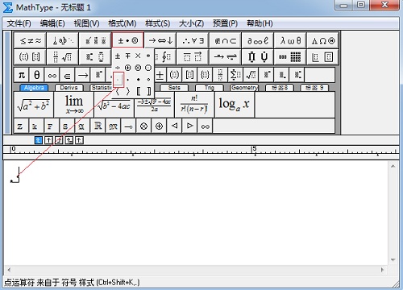Open the arrow symbols palette (→⇔↓)

pos(160,40)
